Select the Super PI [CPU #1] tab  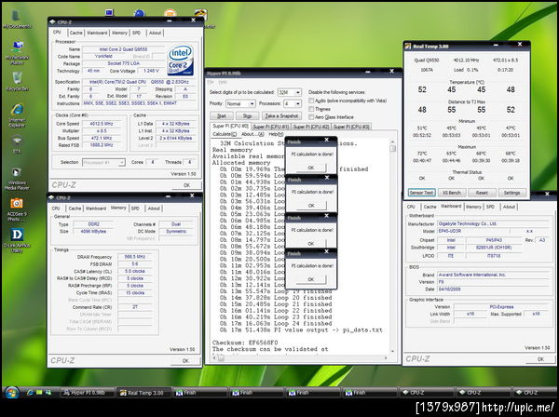click(270, 127)
